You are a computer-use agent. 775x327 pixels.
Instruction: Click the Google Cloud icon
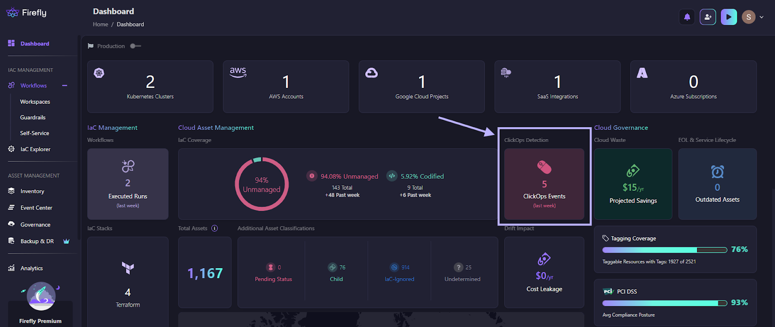point(372,73)
